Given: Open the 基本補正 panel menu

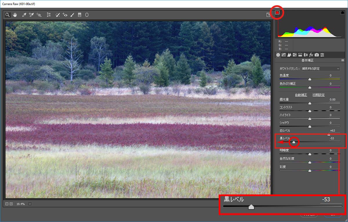Looking at the screenshot, I should (x=343, y=61).
